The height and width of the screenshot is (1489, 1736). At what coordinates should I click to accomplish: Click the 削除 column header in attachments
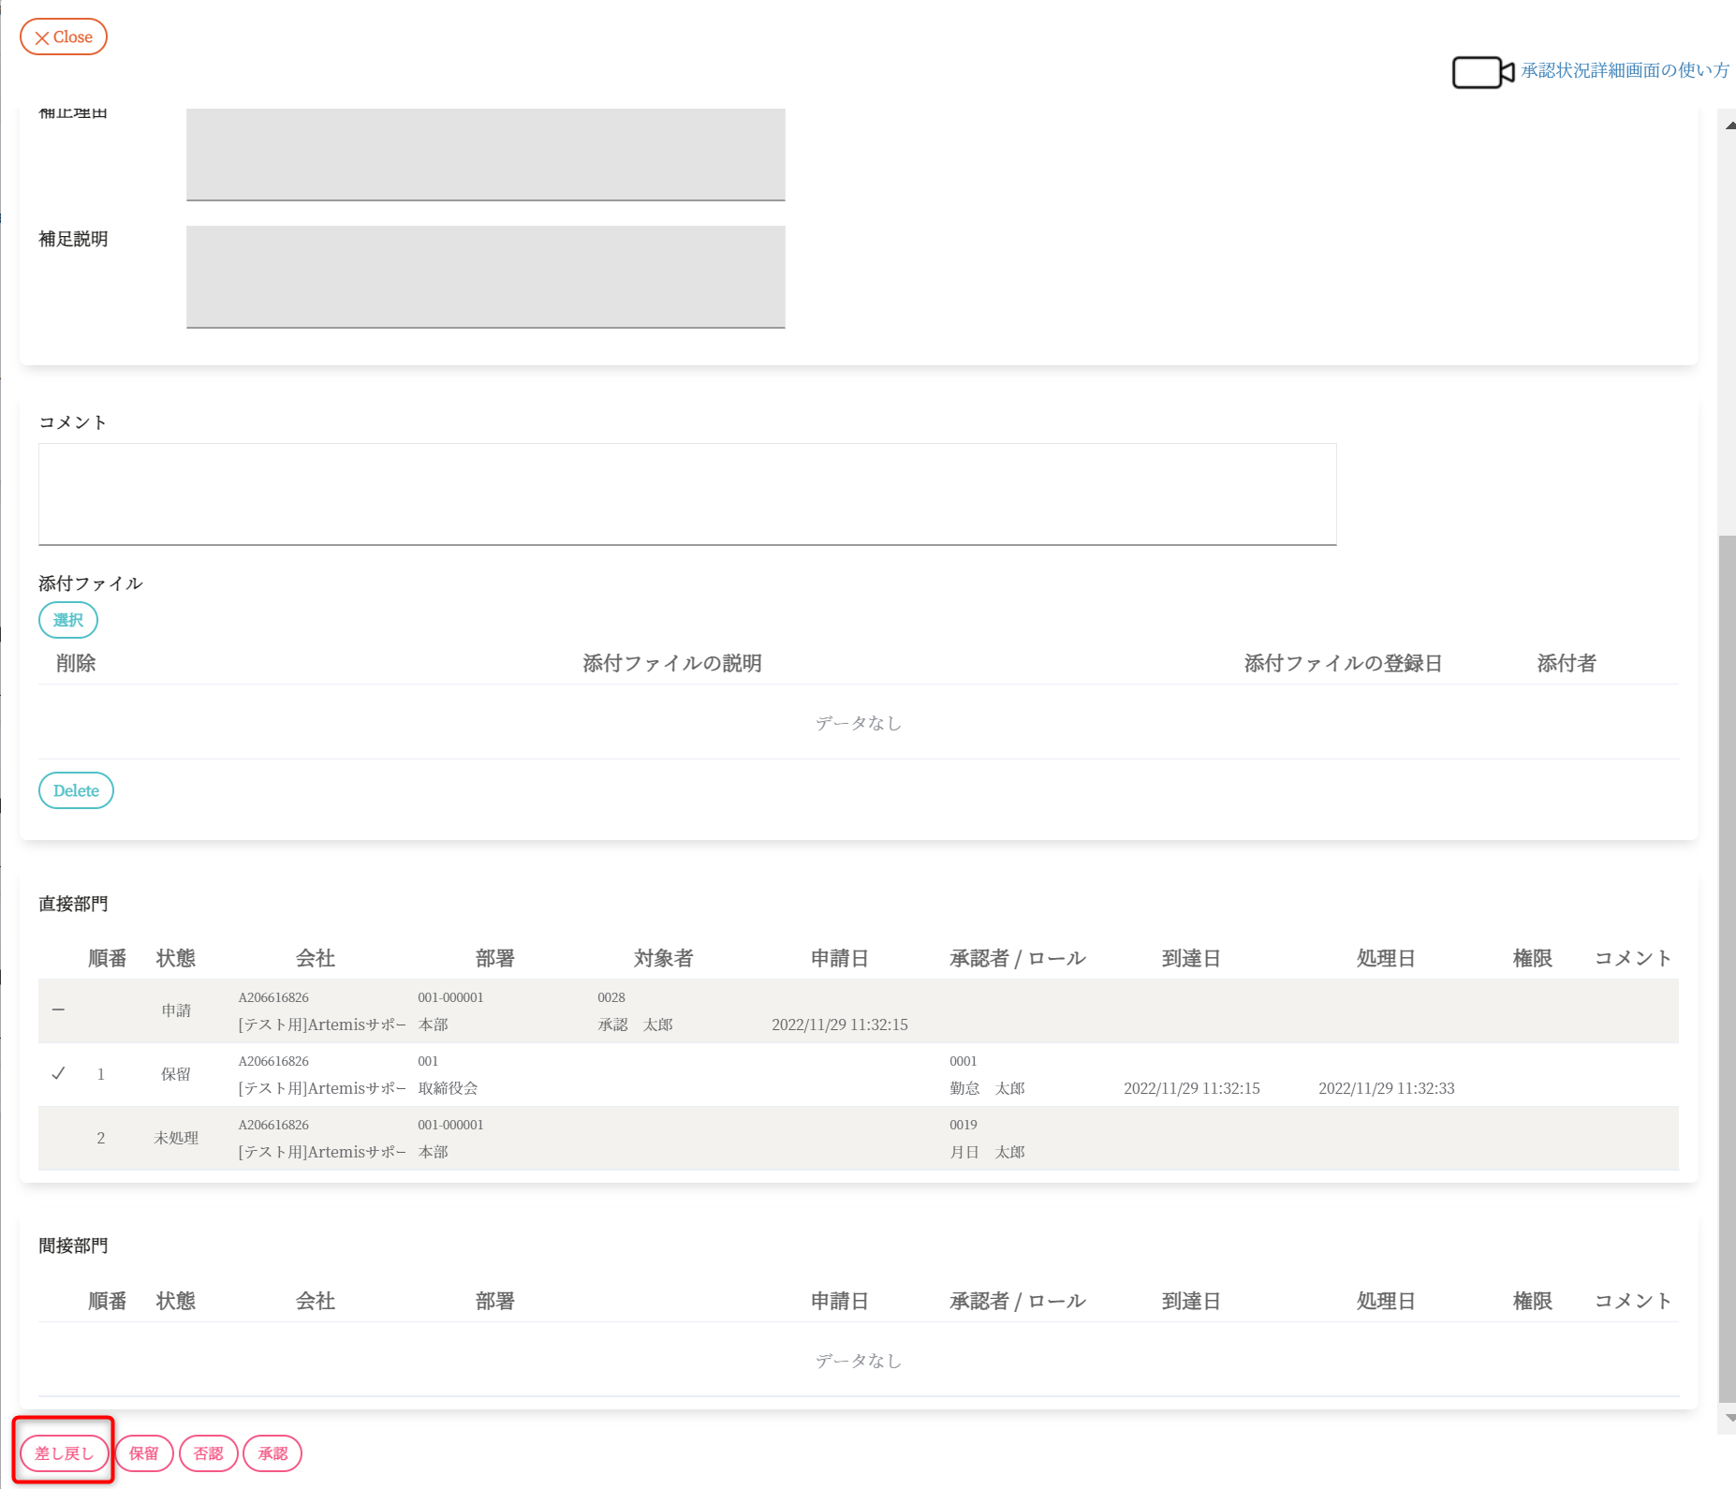pos(76,663)
